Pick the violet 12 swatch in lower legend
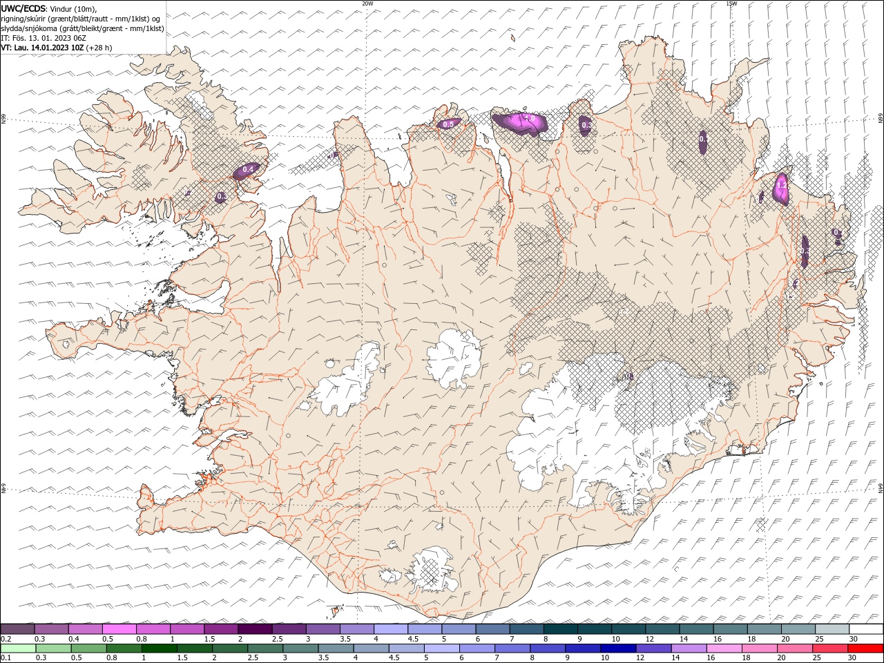Viewport: 884px width, 663px height. point(653,648)
